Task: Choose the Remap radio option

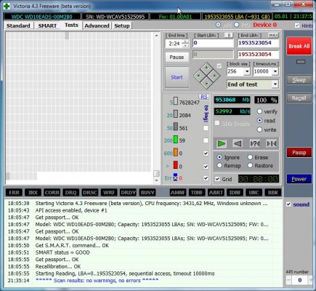Action: pos(219,166)
